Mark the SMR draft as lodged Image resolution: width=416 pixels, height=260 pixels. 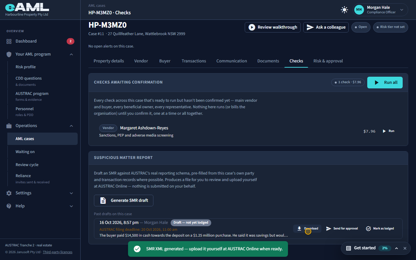coord(380,228)
